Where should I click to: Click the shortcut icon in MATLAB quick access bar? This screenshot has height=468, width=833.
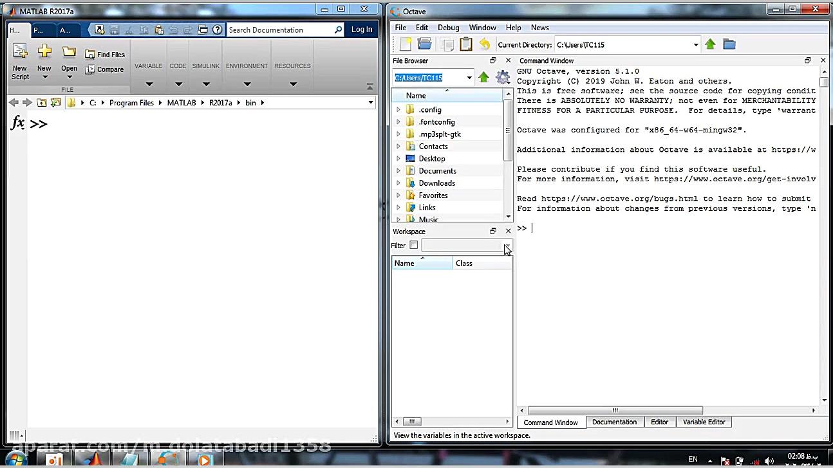(99, 30)
